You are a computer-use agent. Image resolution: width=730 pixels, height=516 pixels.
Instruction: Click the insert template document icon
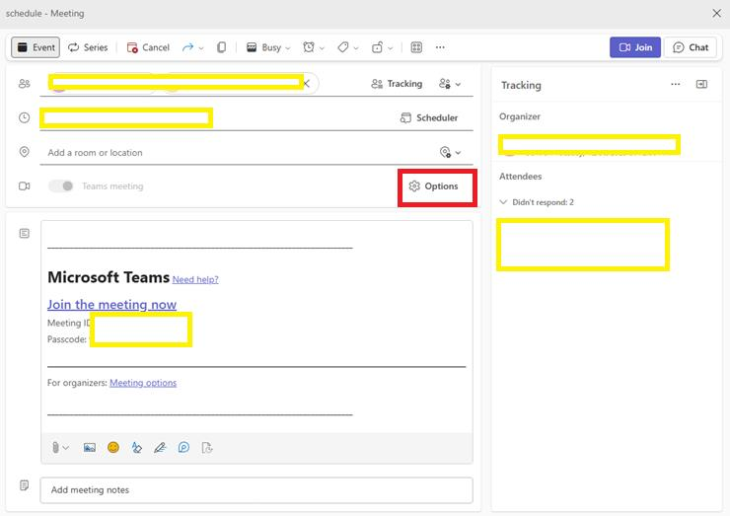tap(207, 448)
